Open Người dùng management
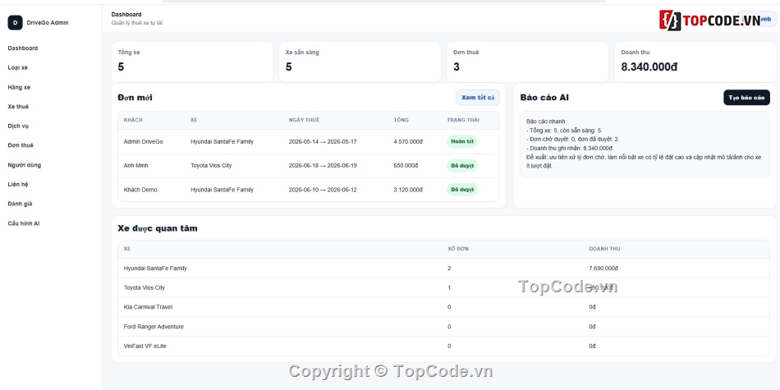 point(25,165)
